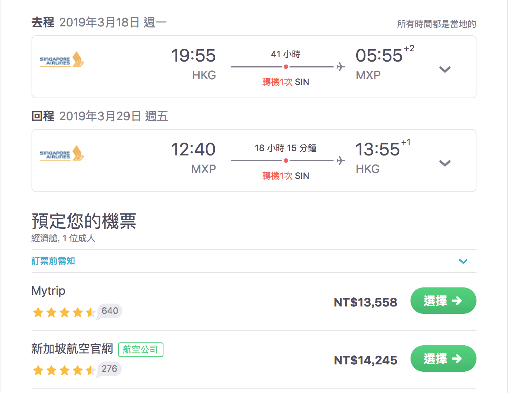Viewport: 508px width, 393px height.
Task: Click the arrow icon inside Mytrip's 選擇 button
Action: pos(457,301)
